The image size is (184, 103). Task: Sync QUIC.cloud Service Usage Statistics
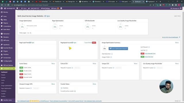pyautogui.click(x=47, y=16)
